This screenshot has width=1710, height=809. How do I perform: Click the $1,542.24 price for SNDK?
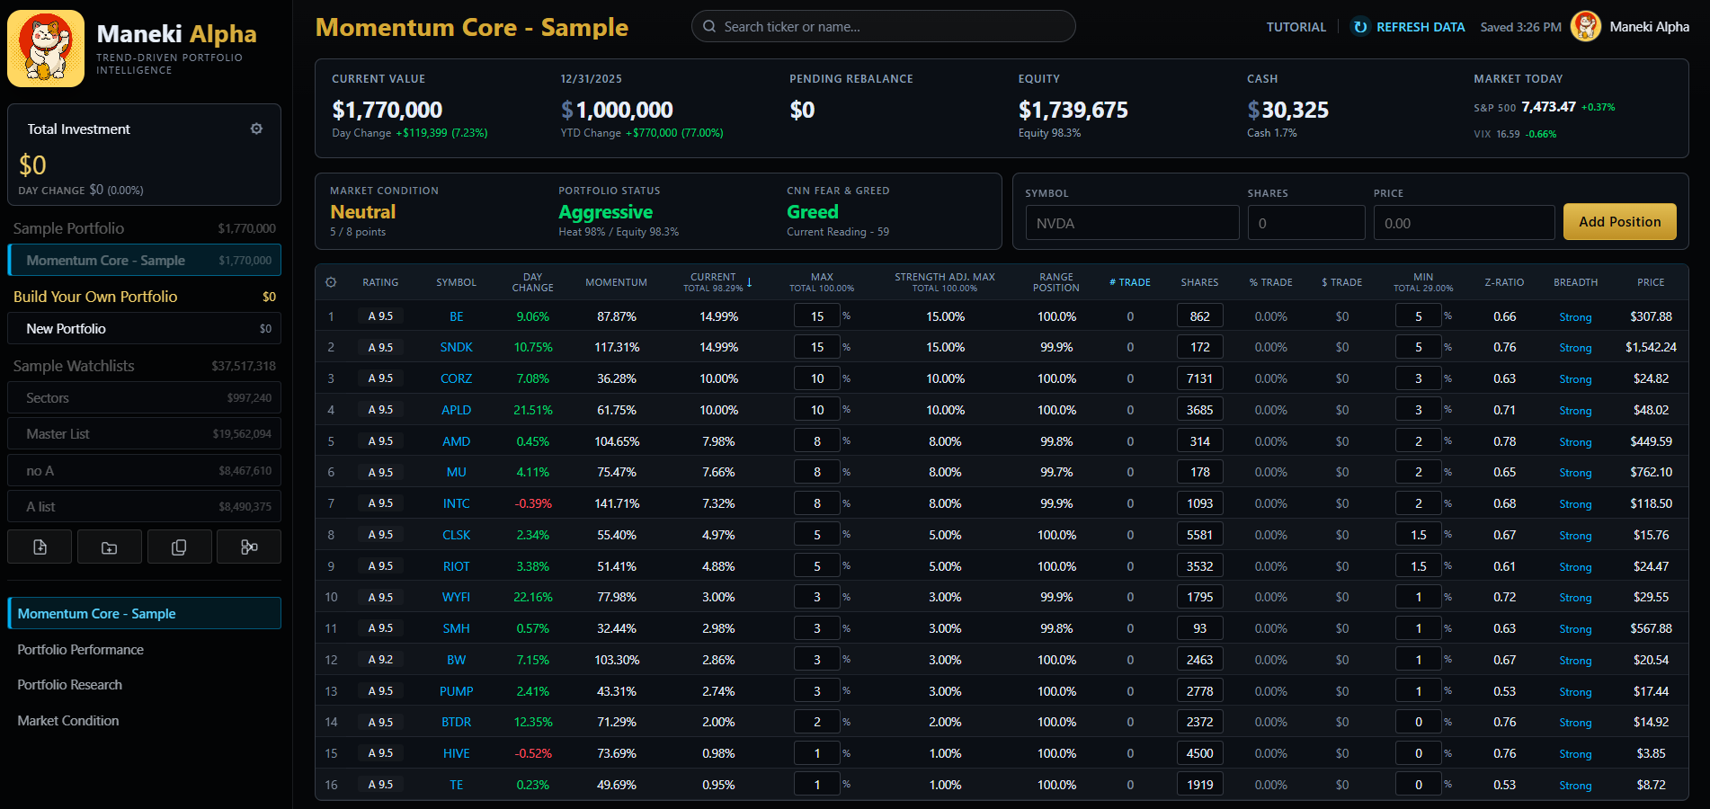(x=1651, y=347)
